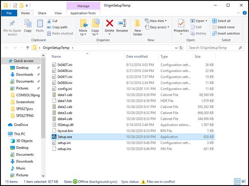Click the Refresh icon beside address bar
249x186 pixels.
[181, 48]
